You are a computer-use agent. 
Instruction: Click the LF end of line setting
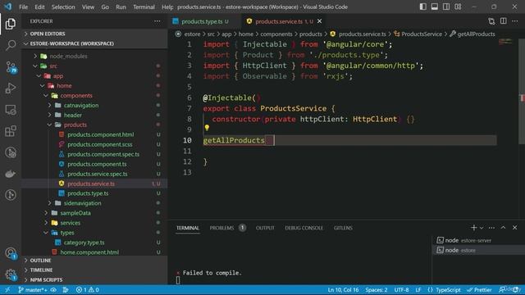[418, 289]
